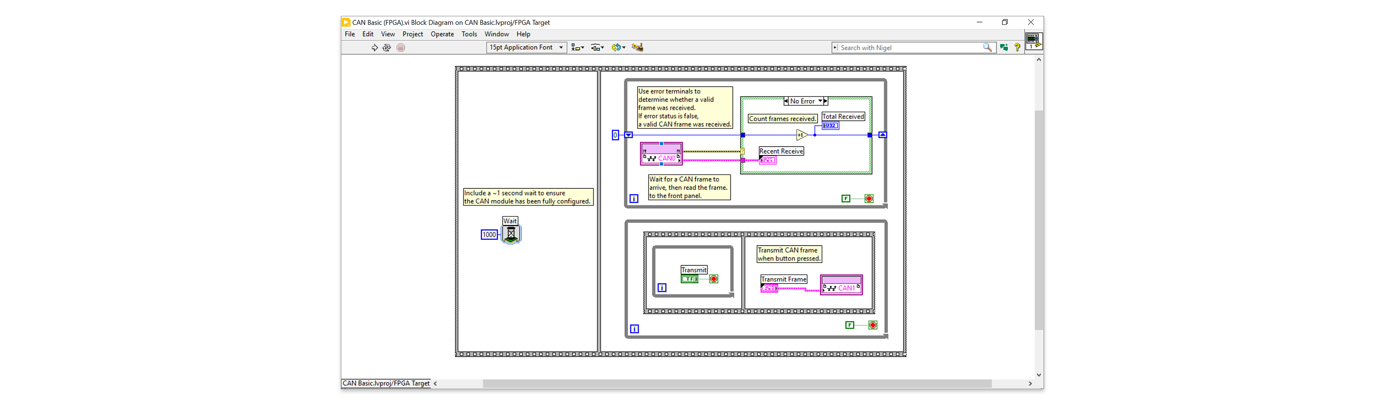Select the Total Received label

(843, 116)
